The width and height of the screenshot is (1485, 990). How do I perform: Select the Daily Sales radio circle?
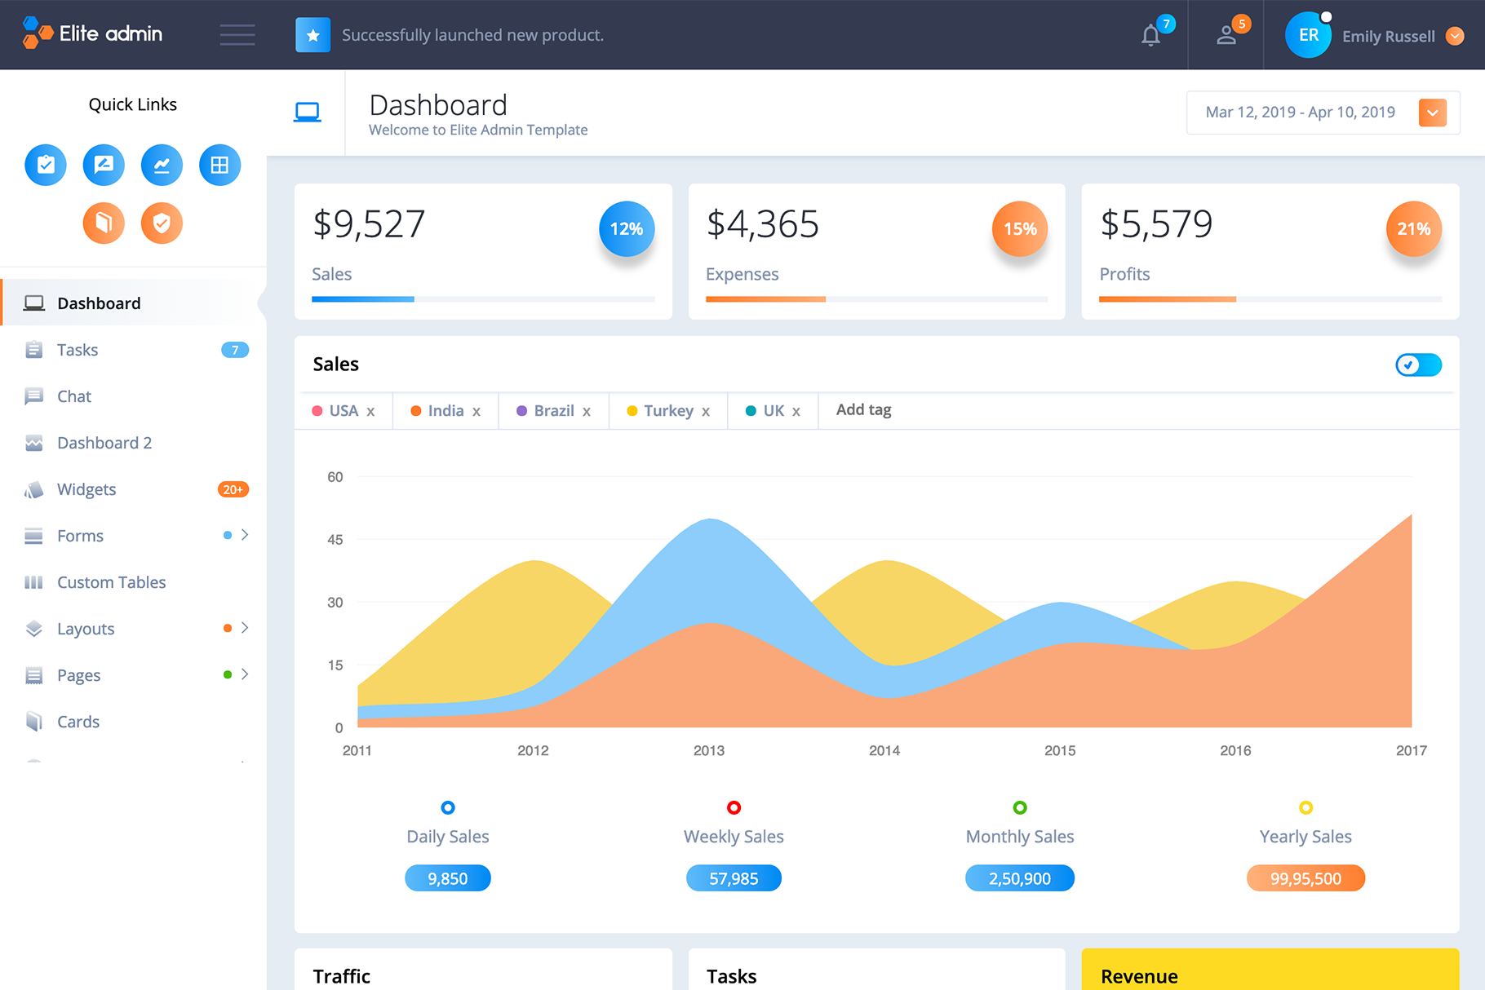coord(448,807)
